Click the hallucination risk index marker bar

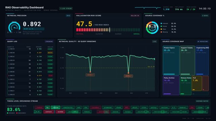tap(110, 30)
